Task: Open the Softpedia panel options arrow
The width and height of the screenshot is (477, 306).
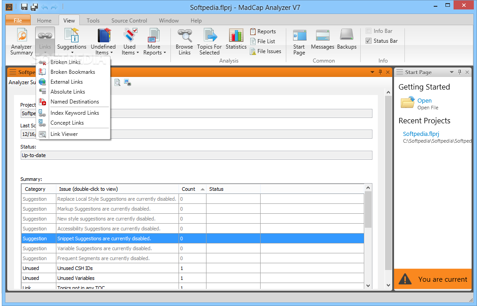Action: [x=372, y=72]
